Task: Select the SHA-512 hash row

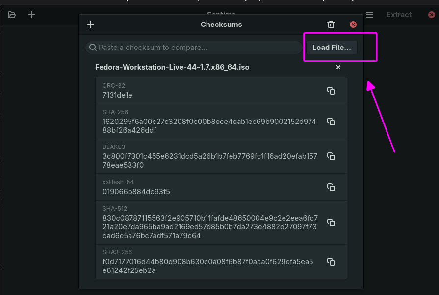Action: [x=221, y=222]
